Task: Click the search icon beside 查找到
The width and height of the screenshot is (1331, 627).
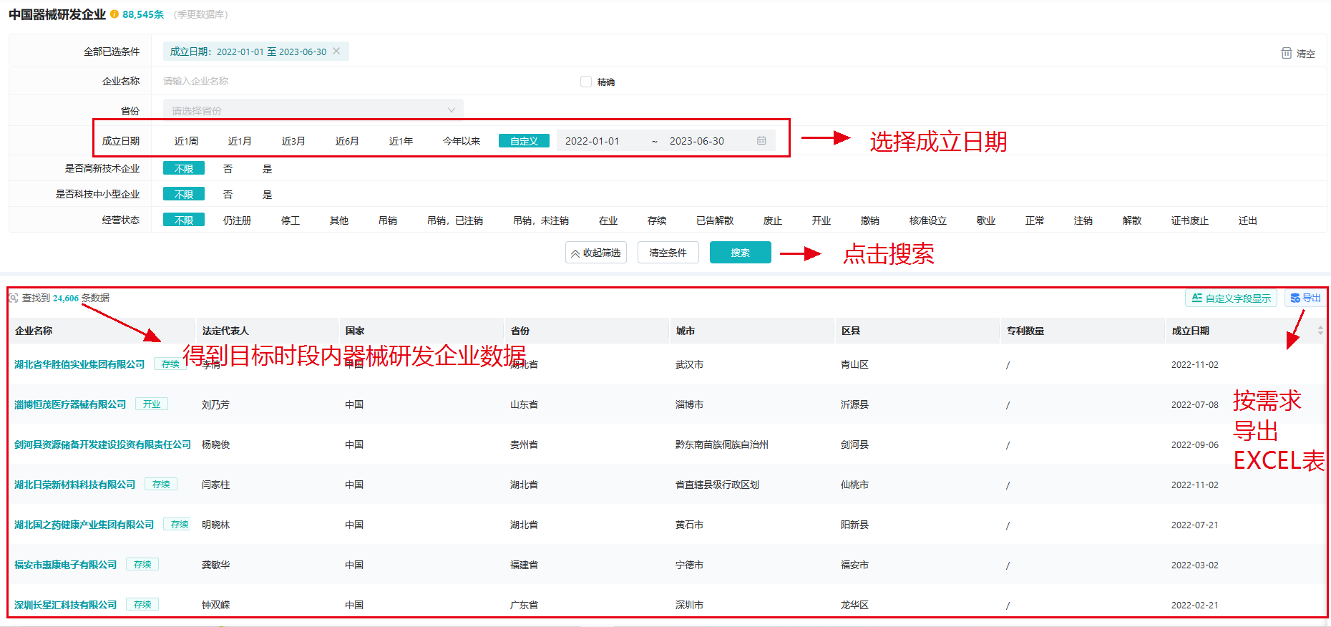Action: (13, 298)
